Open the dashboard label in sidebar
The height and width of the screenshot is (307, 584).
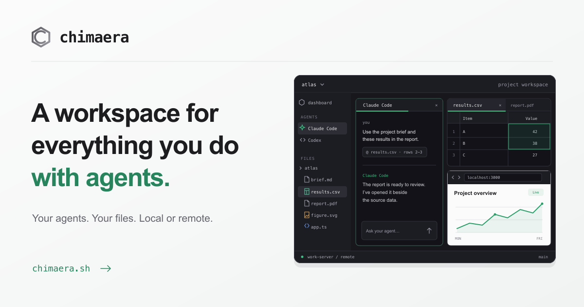(320, 103)
